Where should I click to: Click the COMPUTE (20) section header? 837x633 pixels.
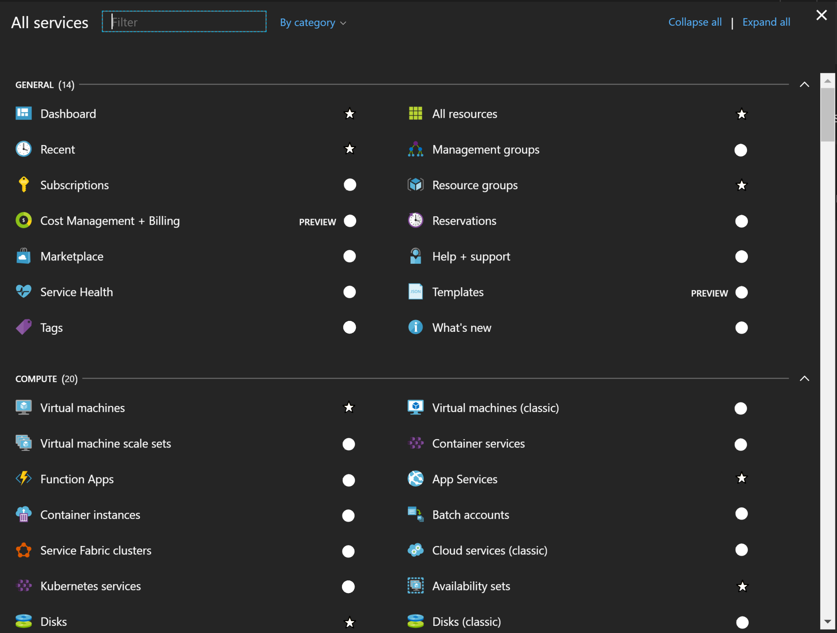tap(46, 379)
